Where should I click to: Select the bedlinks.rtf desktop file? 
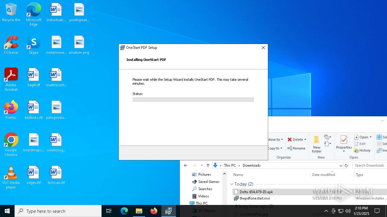point(34,110)
